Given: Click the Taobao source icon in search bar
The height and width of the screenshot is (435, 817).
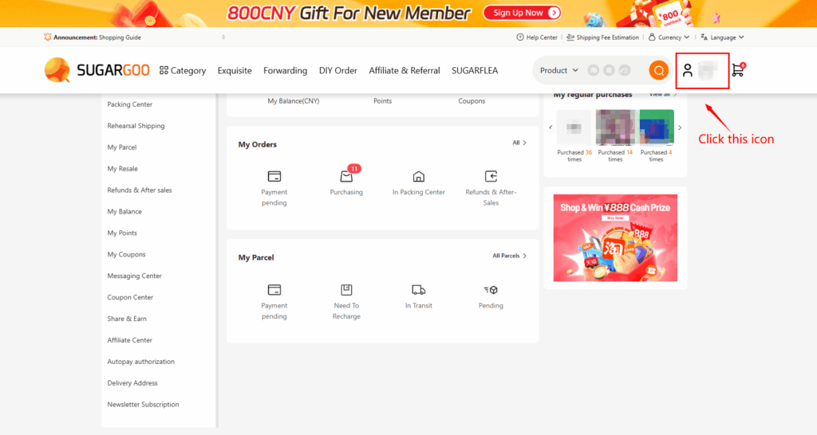Looking at the screenshot, I should click(593, 70).
